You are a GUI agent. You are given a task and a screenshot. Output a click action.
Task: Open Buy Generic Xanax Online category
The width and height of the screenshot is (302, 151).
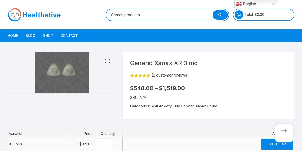195,106
